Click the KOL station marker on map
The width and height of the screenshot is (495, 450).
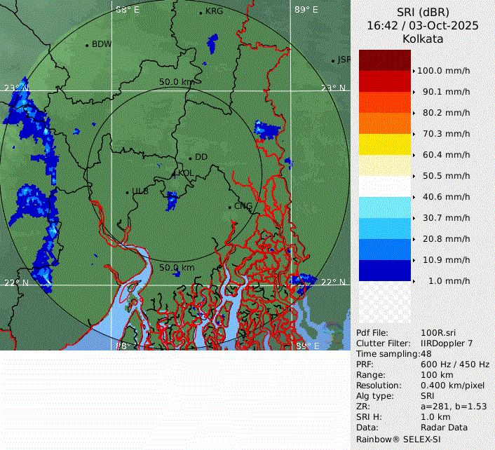click(x=175, y=173)
